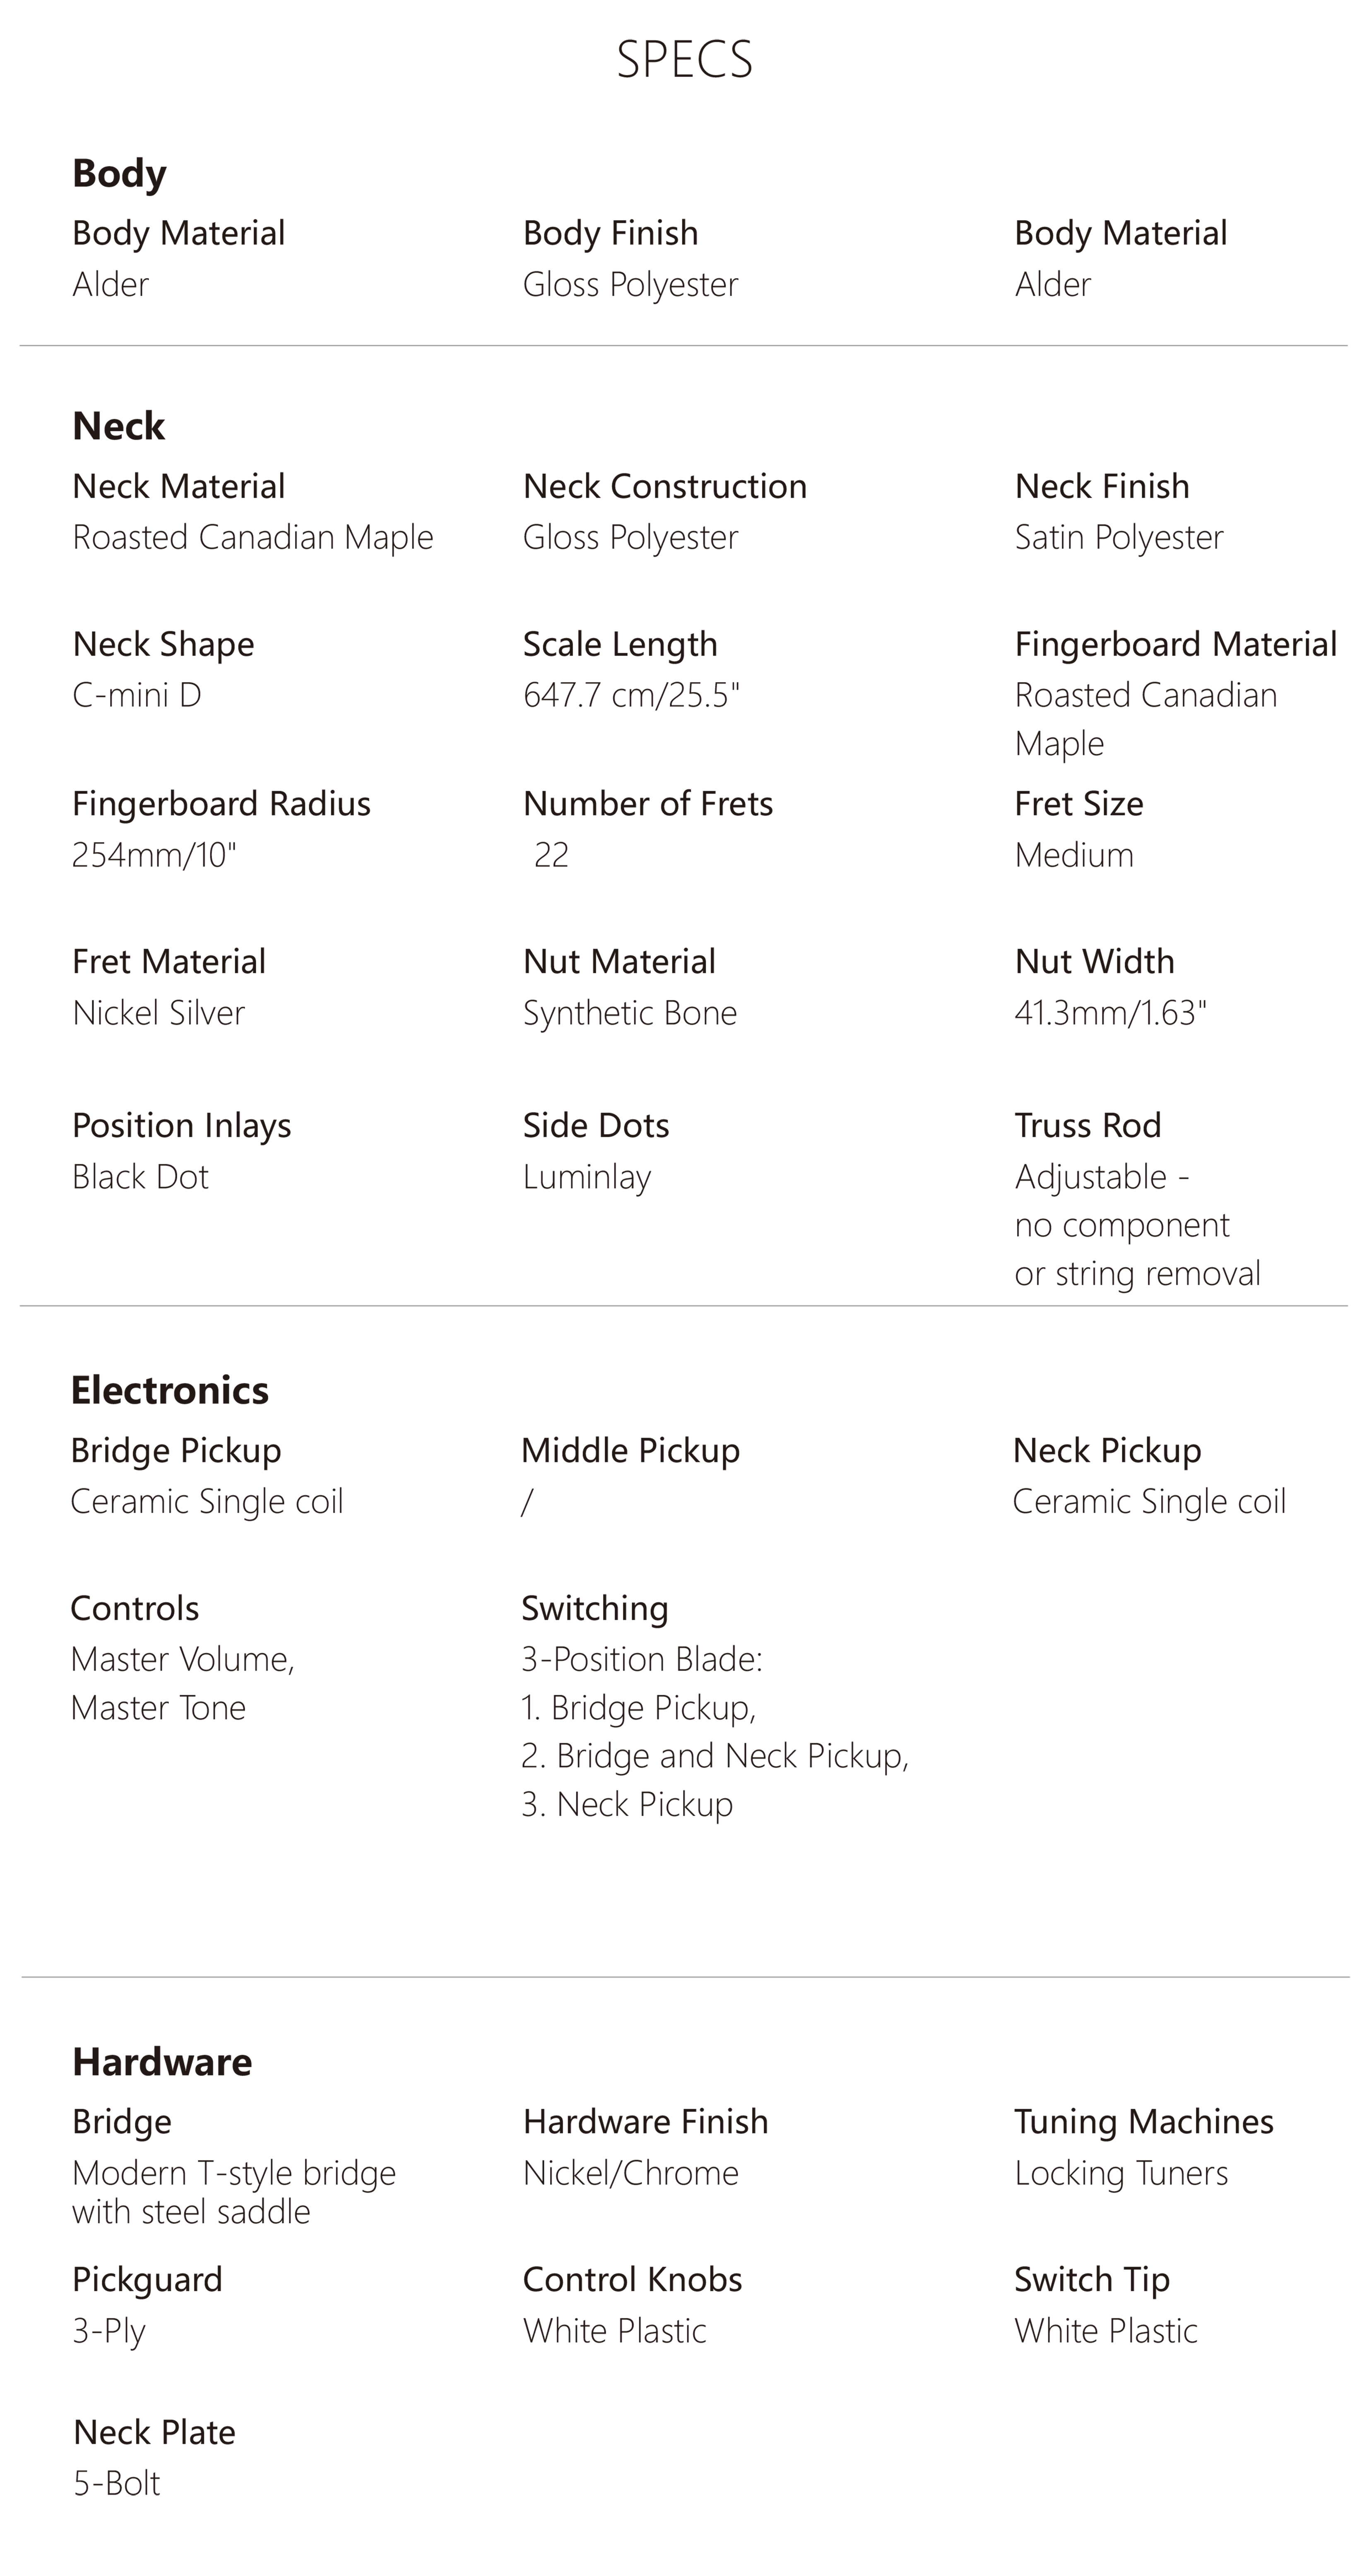Click the Synthetic Bone nut material value
The width and height of the screenshot is (1369, 2576).
(x=629, y=1013)
